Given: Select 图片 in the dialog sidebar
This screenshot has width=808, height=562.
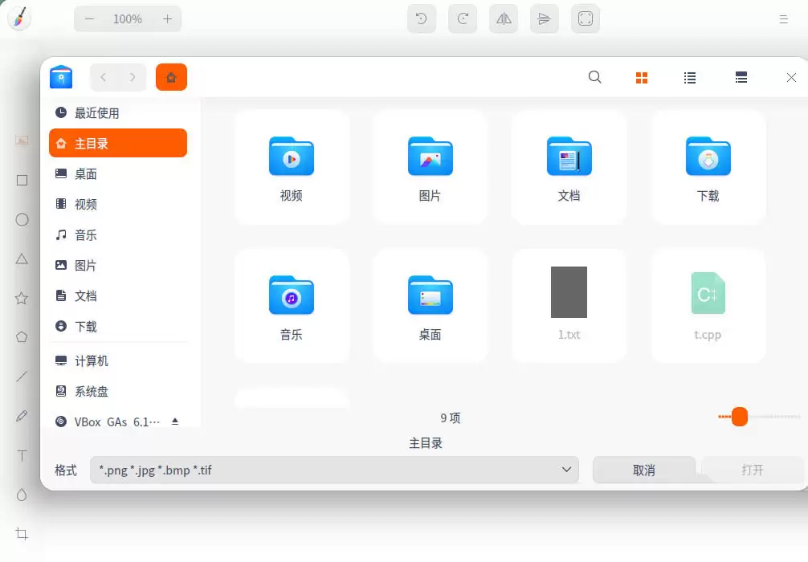Looking at the screenshot, I should (x=117, y=265).
